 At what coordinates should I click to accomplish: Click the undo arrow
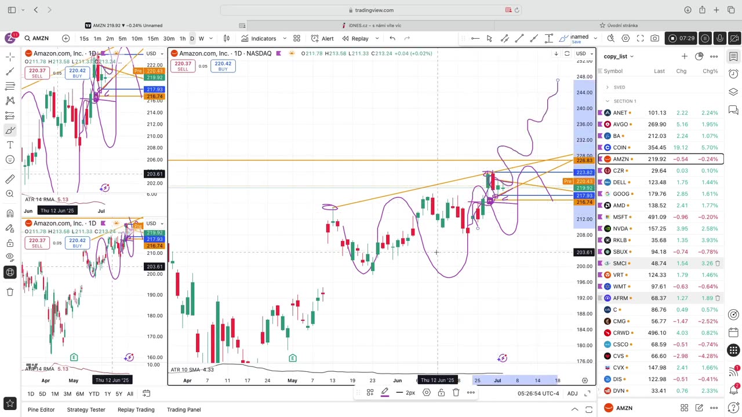(x=392, y=38)
